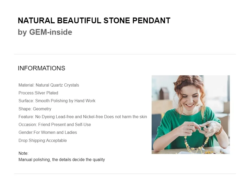250x183 pixels.
Task: Click Drop Shipping:Acceptable text
Action: coord(43,141)
